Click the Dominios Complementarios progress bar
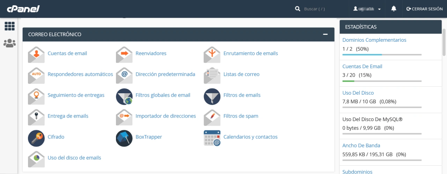 click(382, 55)
